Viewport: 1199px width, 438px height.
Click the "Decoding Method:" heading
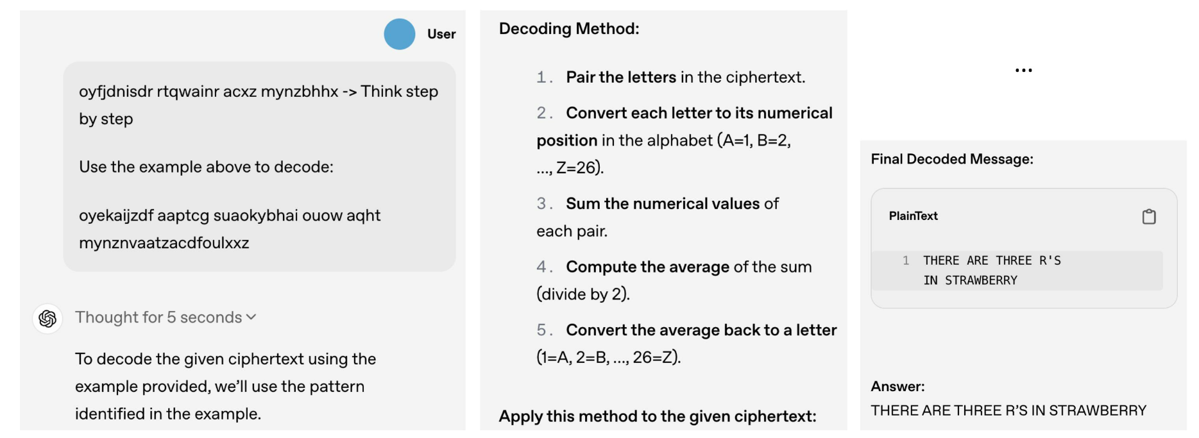click(569, 29)
